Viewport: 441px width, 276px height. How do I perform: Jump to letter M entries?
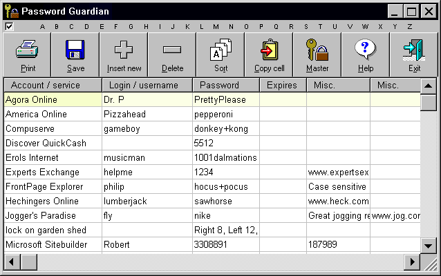tap(216, 27)
